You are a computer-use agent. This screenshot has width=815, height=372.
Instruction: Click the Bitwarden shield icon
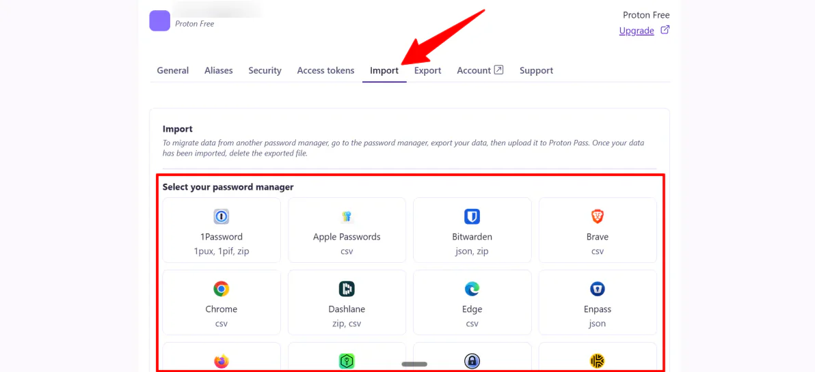472,216
